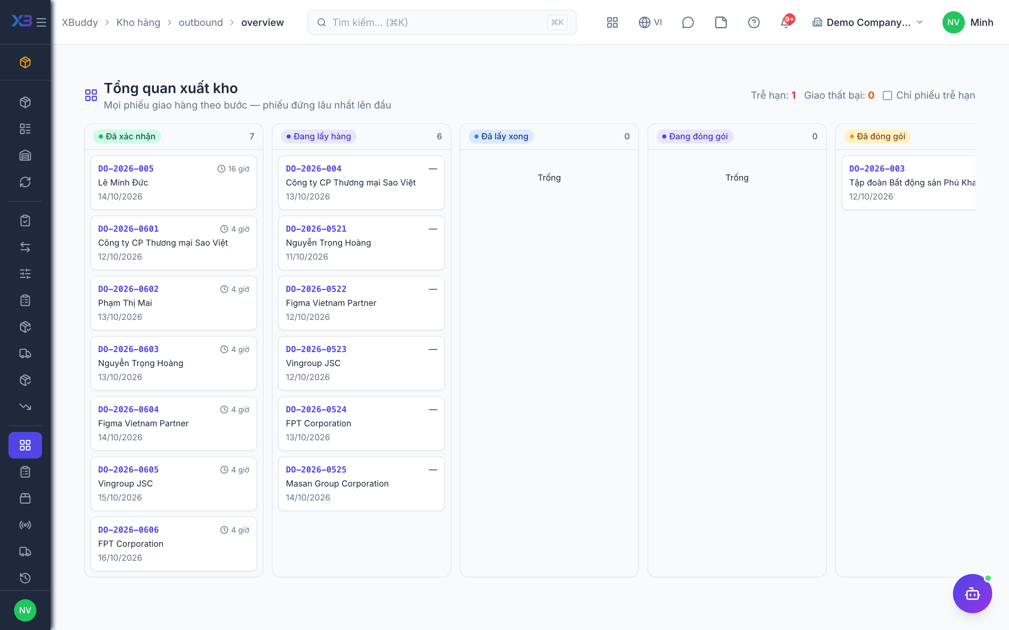Viewport: 1009px width, 630px height.
Task: Toggle the hamburger sidebar menu
Action: tap(41, 22)
